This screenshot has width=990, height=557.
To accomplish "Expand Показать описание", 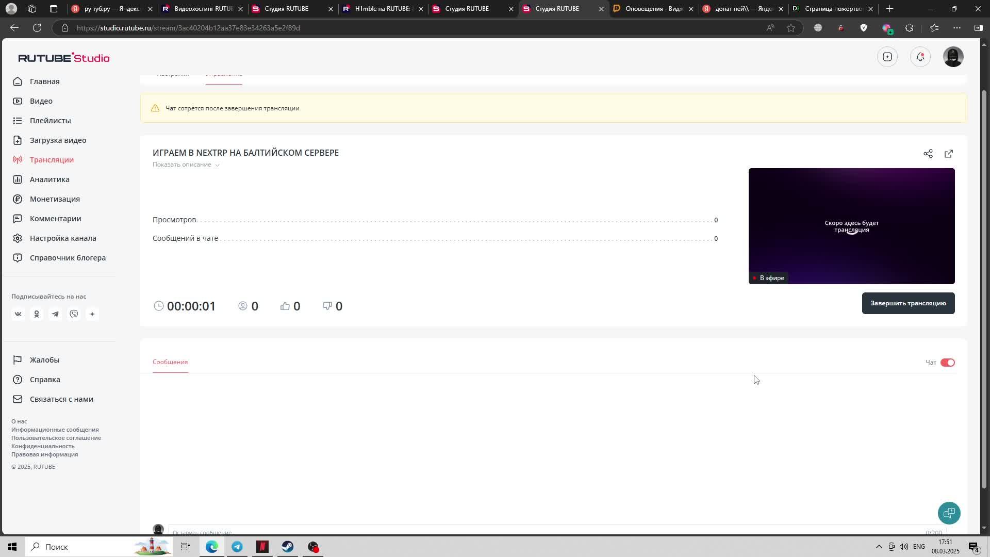I will pyautogui.click(x=186, y=165).
